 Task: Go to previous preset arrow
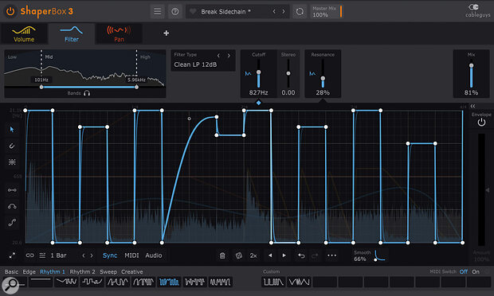click(274, 11)
